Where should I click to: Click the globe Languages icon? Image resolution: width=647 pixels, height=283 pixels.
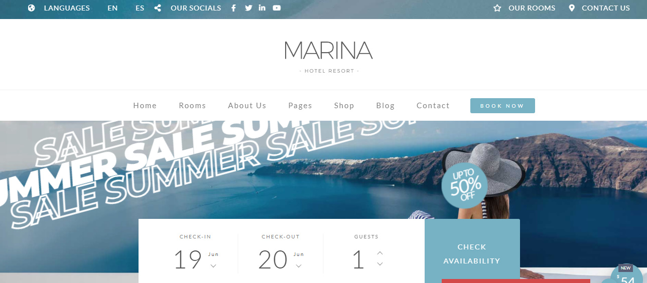coord(32,8)
